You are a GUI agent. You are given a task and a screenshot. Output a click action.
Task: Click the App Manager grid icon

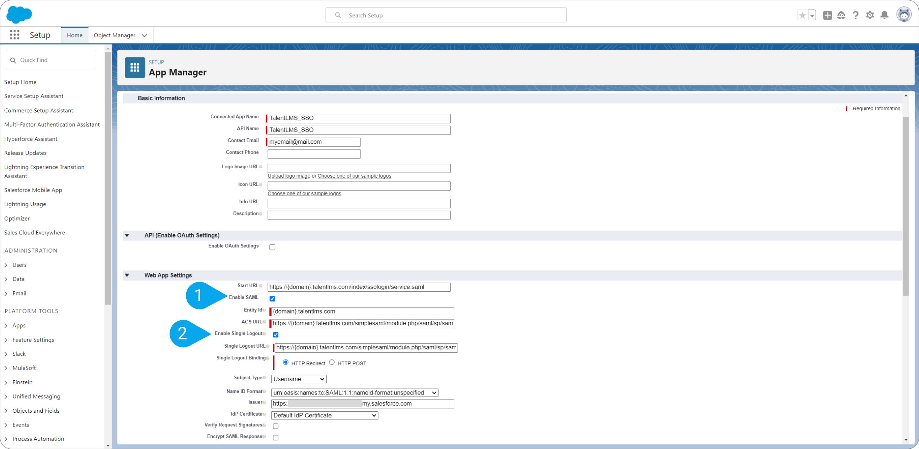(x=135, y=68)
